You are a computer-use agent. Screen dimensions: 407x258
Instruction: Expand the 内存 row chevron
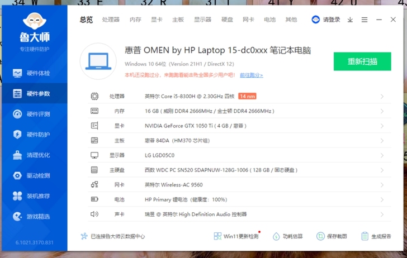coord(382,111)
